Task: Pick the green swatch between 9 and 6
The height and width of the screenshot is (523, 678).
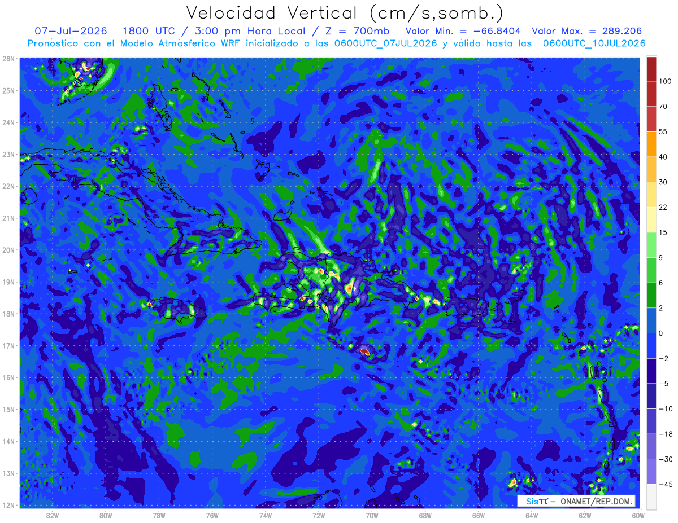Action: (x=652, y=270)
